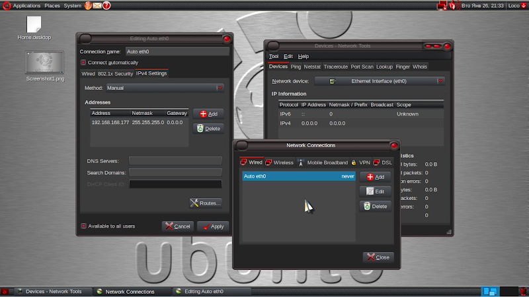Switch to the IPv4 Settings tab

tap(151, 73)
